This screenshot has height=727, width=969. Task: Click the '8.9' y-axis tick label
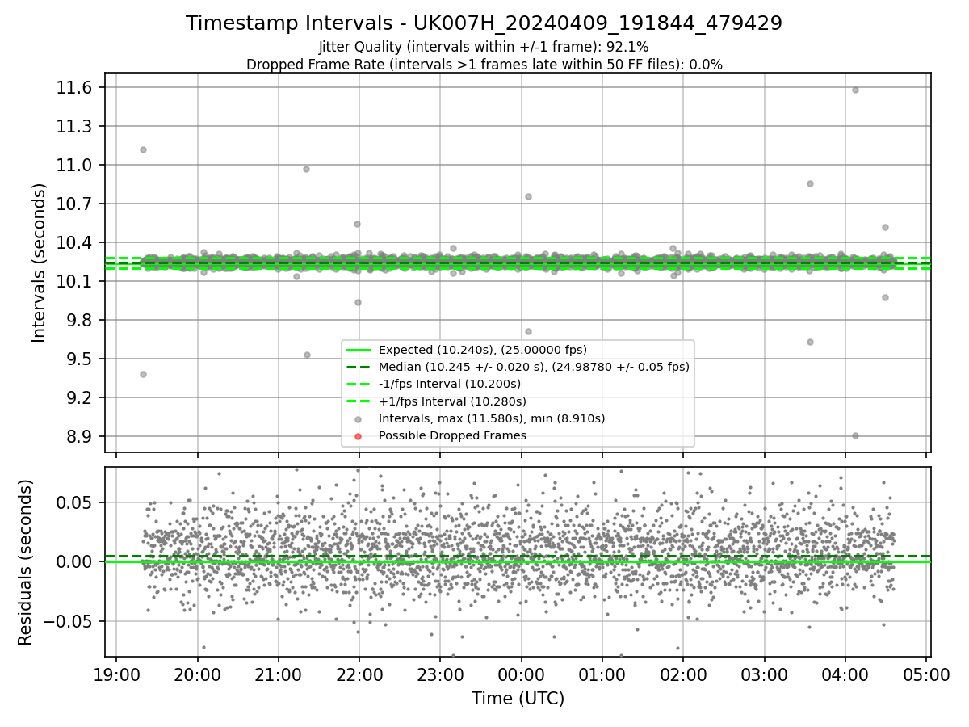(79, 436)
